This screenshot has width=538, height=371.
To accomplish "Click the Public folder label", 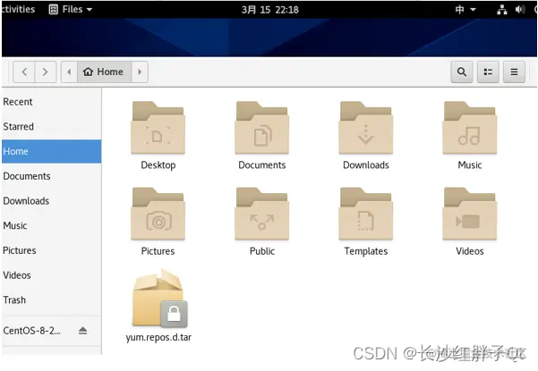I will pos(262,251).
